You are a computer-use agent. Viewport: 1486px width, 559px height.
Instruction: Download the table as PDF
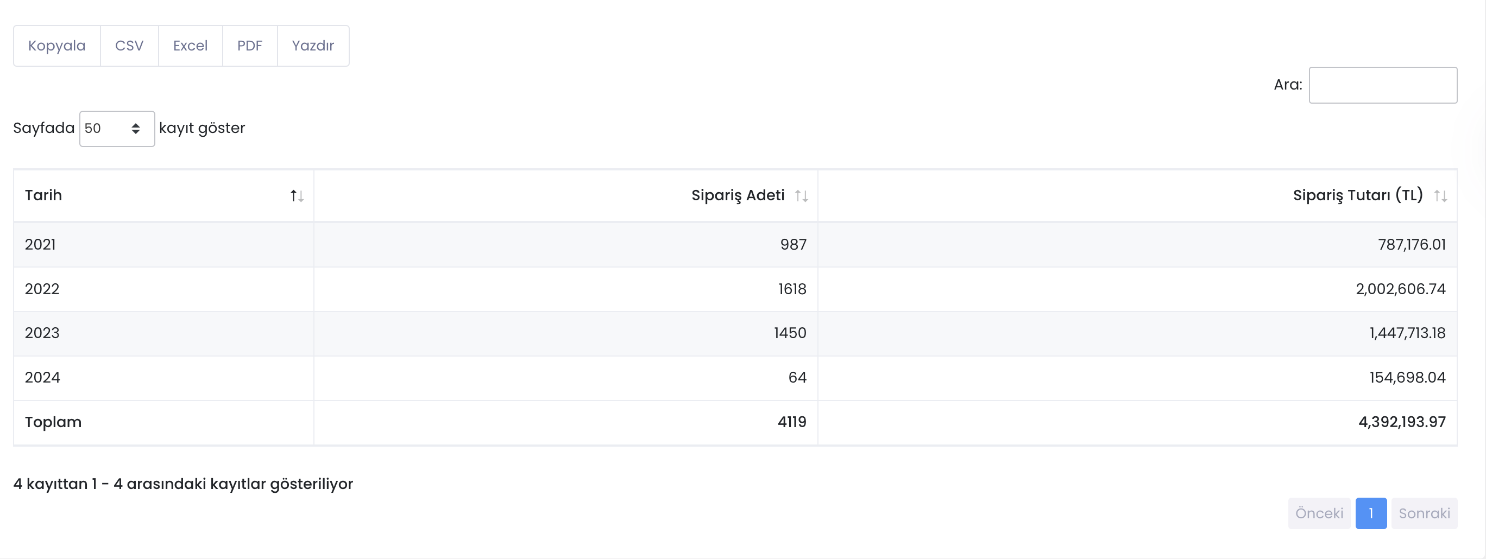(250, 46)
